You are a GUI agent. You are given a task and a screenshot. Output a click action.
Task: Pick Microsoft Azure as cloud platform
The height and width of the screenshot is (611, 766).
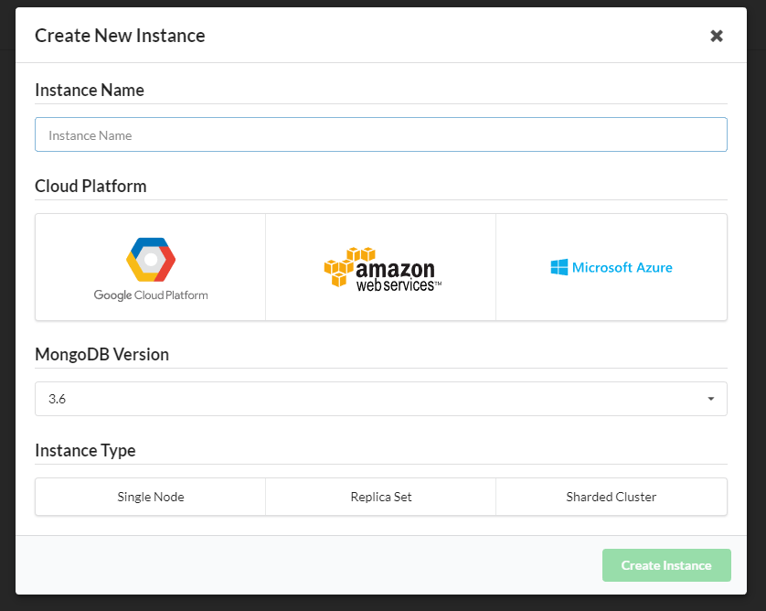612,267
